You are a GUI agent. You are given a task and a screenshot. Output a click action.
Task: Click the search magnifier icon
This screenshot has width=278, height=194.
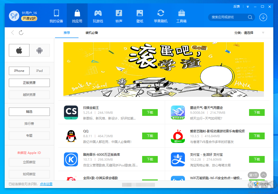[250, 17]
